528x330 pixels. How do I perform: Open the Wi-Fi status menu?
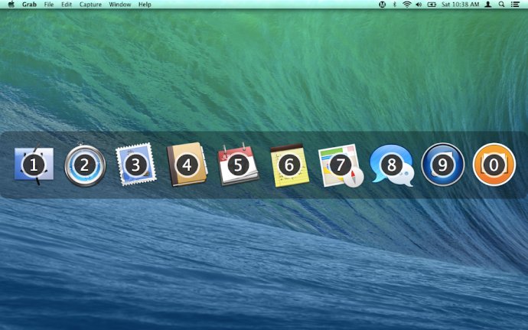pyautogui.click(x=407, y=5)
